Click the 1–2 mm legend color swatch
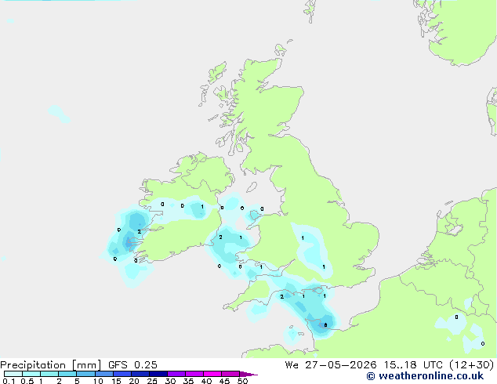This screenshot has height=384, width=497. click(49, 374)
